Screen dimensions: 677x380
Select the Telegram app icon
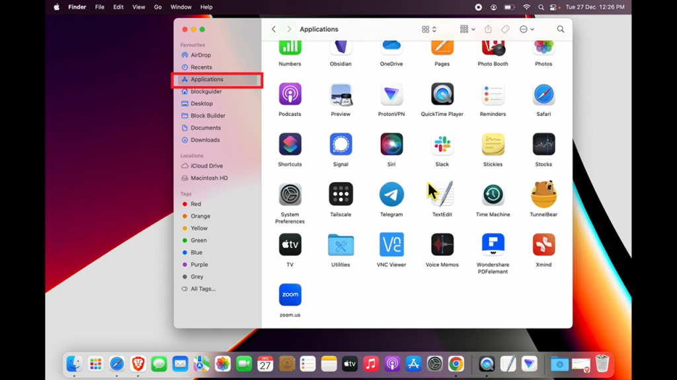(x=391, y=195)
